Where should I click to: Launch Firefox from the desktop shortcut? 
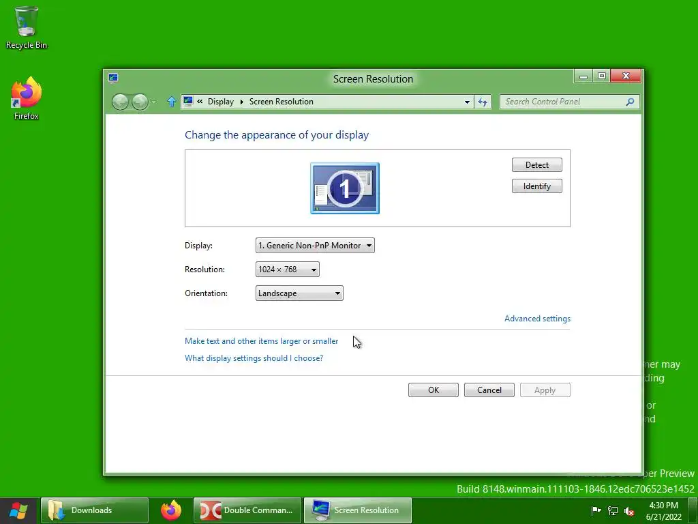(x=27, y=98)
